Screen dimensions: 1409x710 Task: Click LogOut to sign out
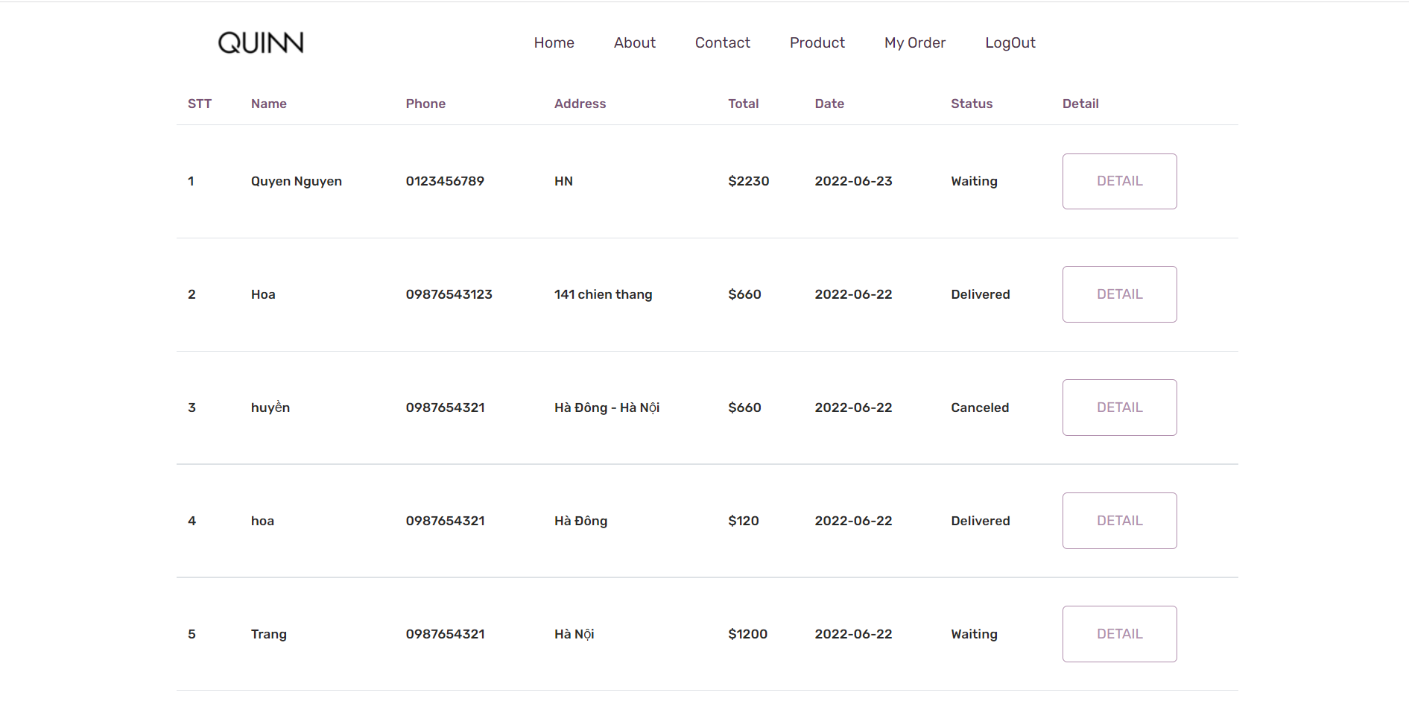tap(1010, 42)
